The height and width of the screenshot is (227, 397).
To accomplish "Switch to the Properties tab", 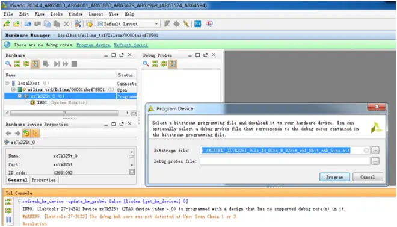I will pyautogui.click(x=43, y=180).
